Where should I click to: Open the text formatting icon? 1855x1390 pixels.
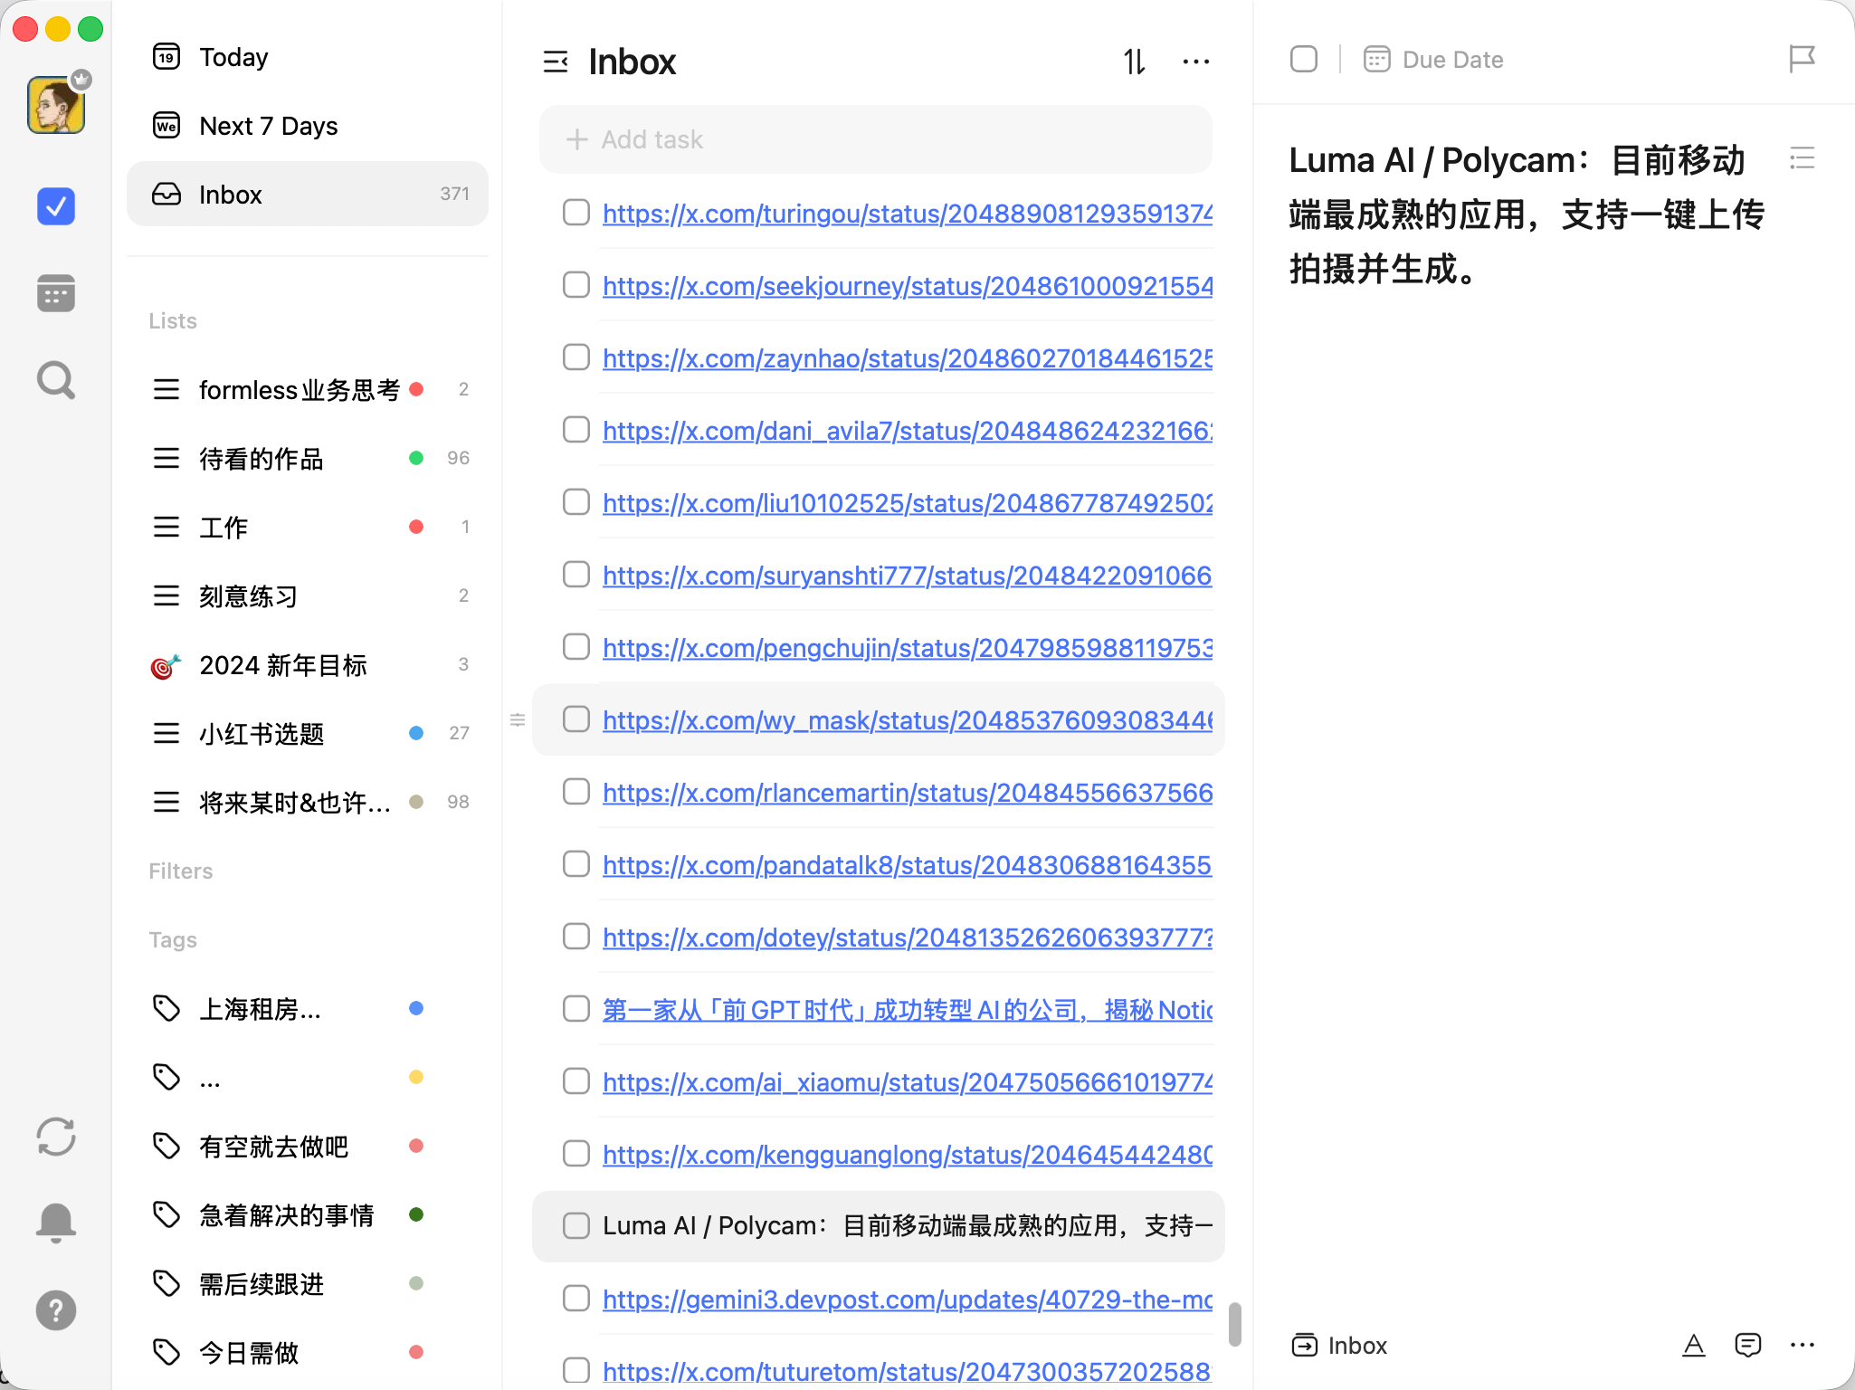[1694, 1346]
